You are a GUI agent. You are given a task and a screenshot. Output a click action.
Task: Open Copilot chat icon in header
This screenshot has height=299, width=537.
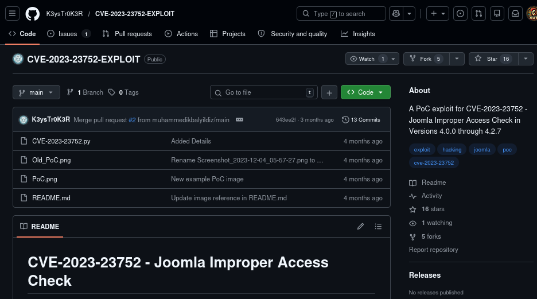pyautogui.click(x=396, y=14)
